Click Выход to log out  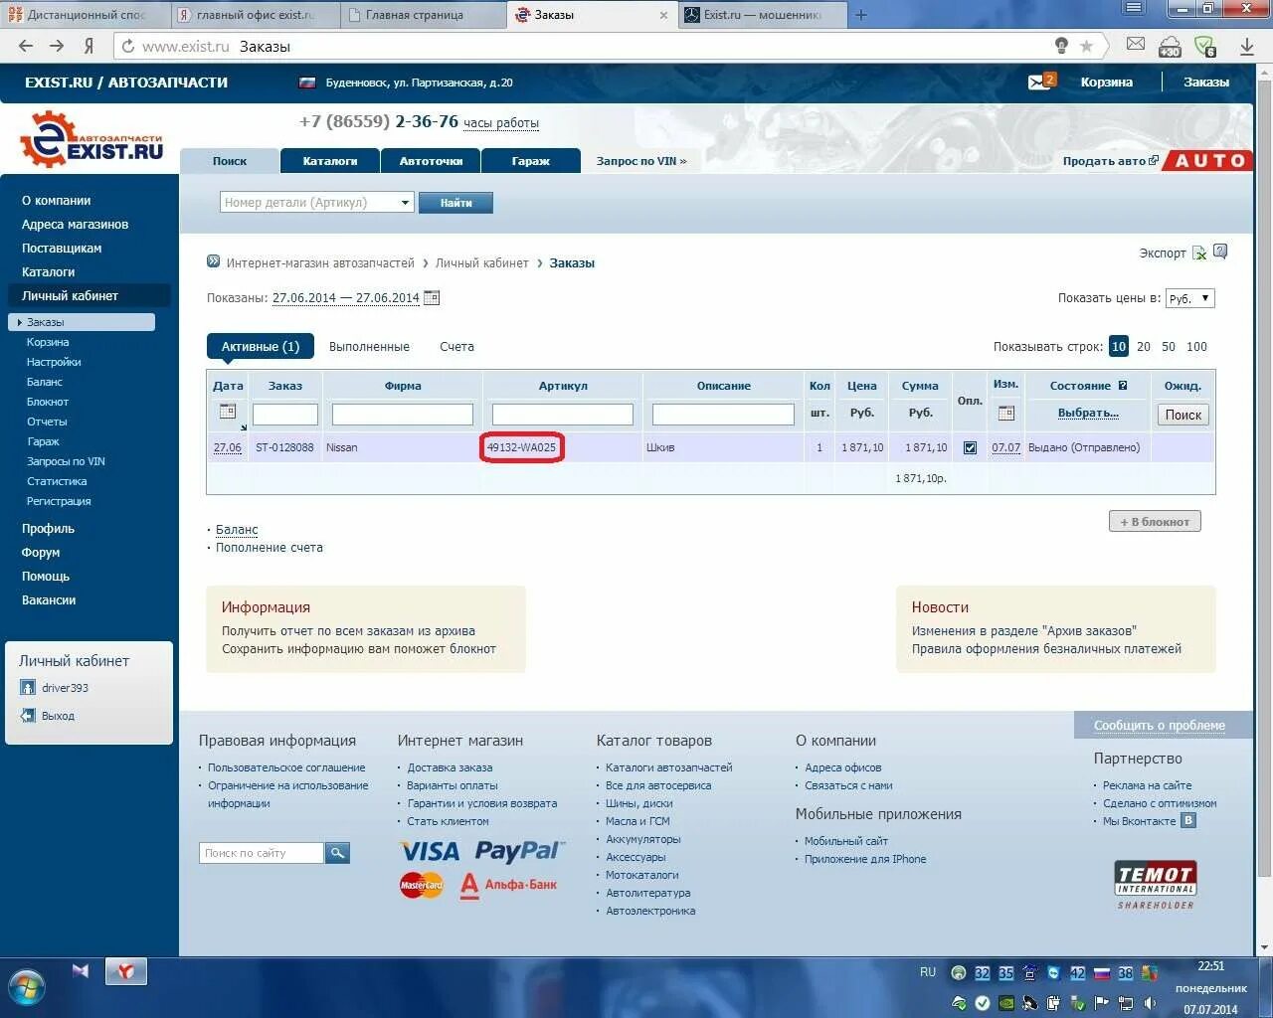(x=58, y=716)
